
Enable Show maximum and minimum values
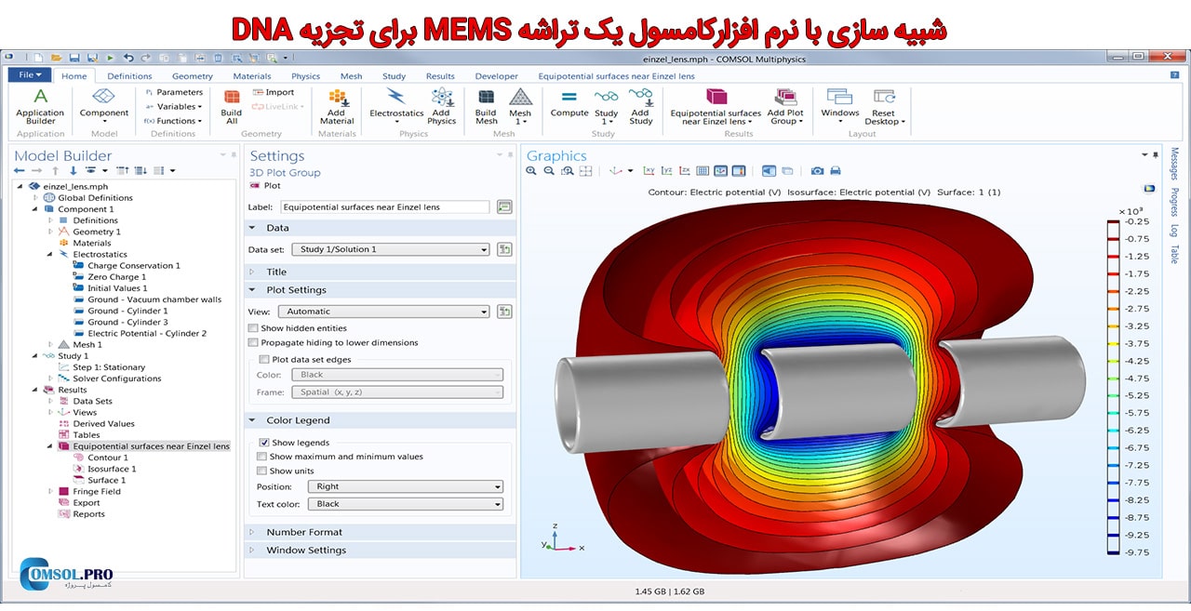point(261,457)
